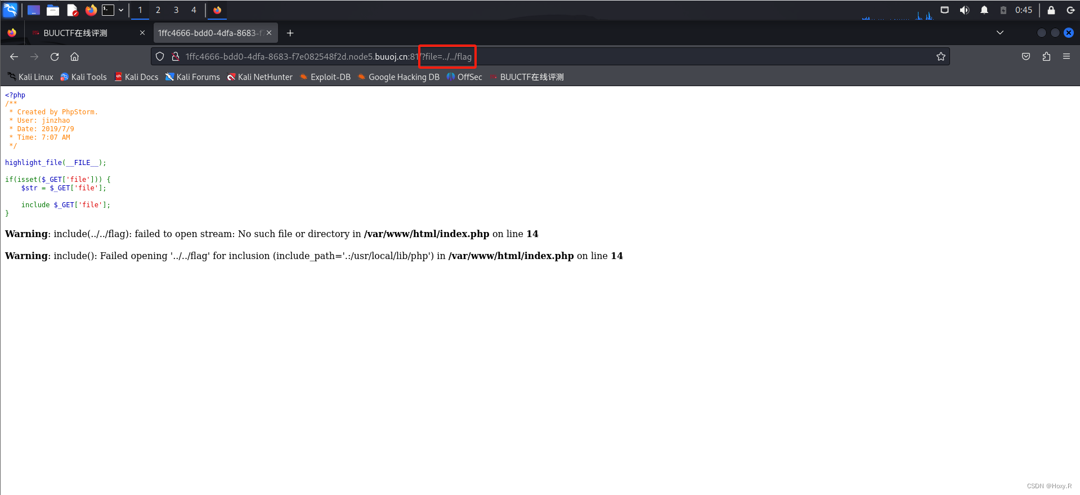Go forward one page

click(x=34, y=56)
